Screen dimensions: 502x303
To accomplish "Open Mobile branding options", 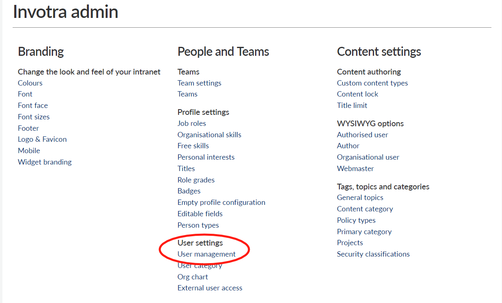I will click(29, 150).
